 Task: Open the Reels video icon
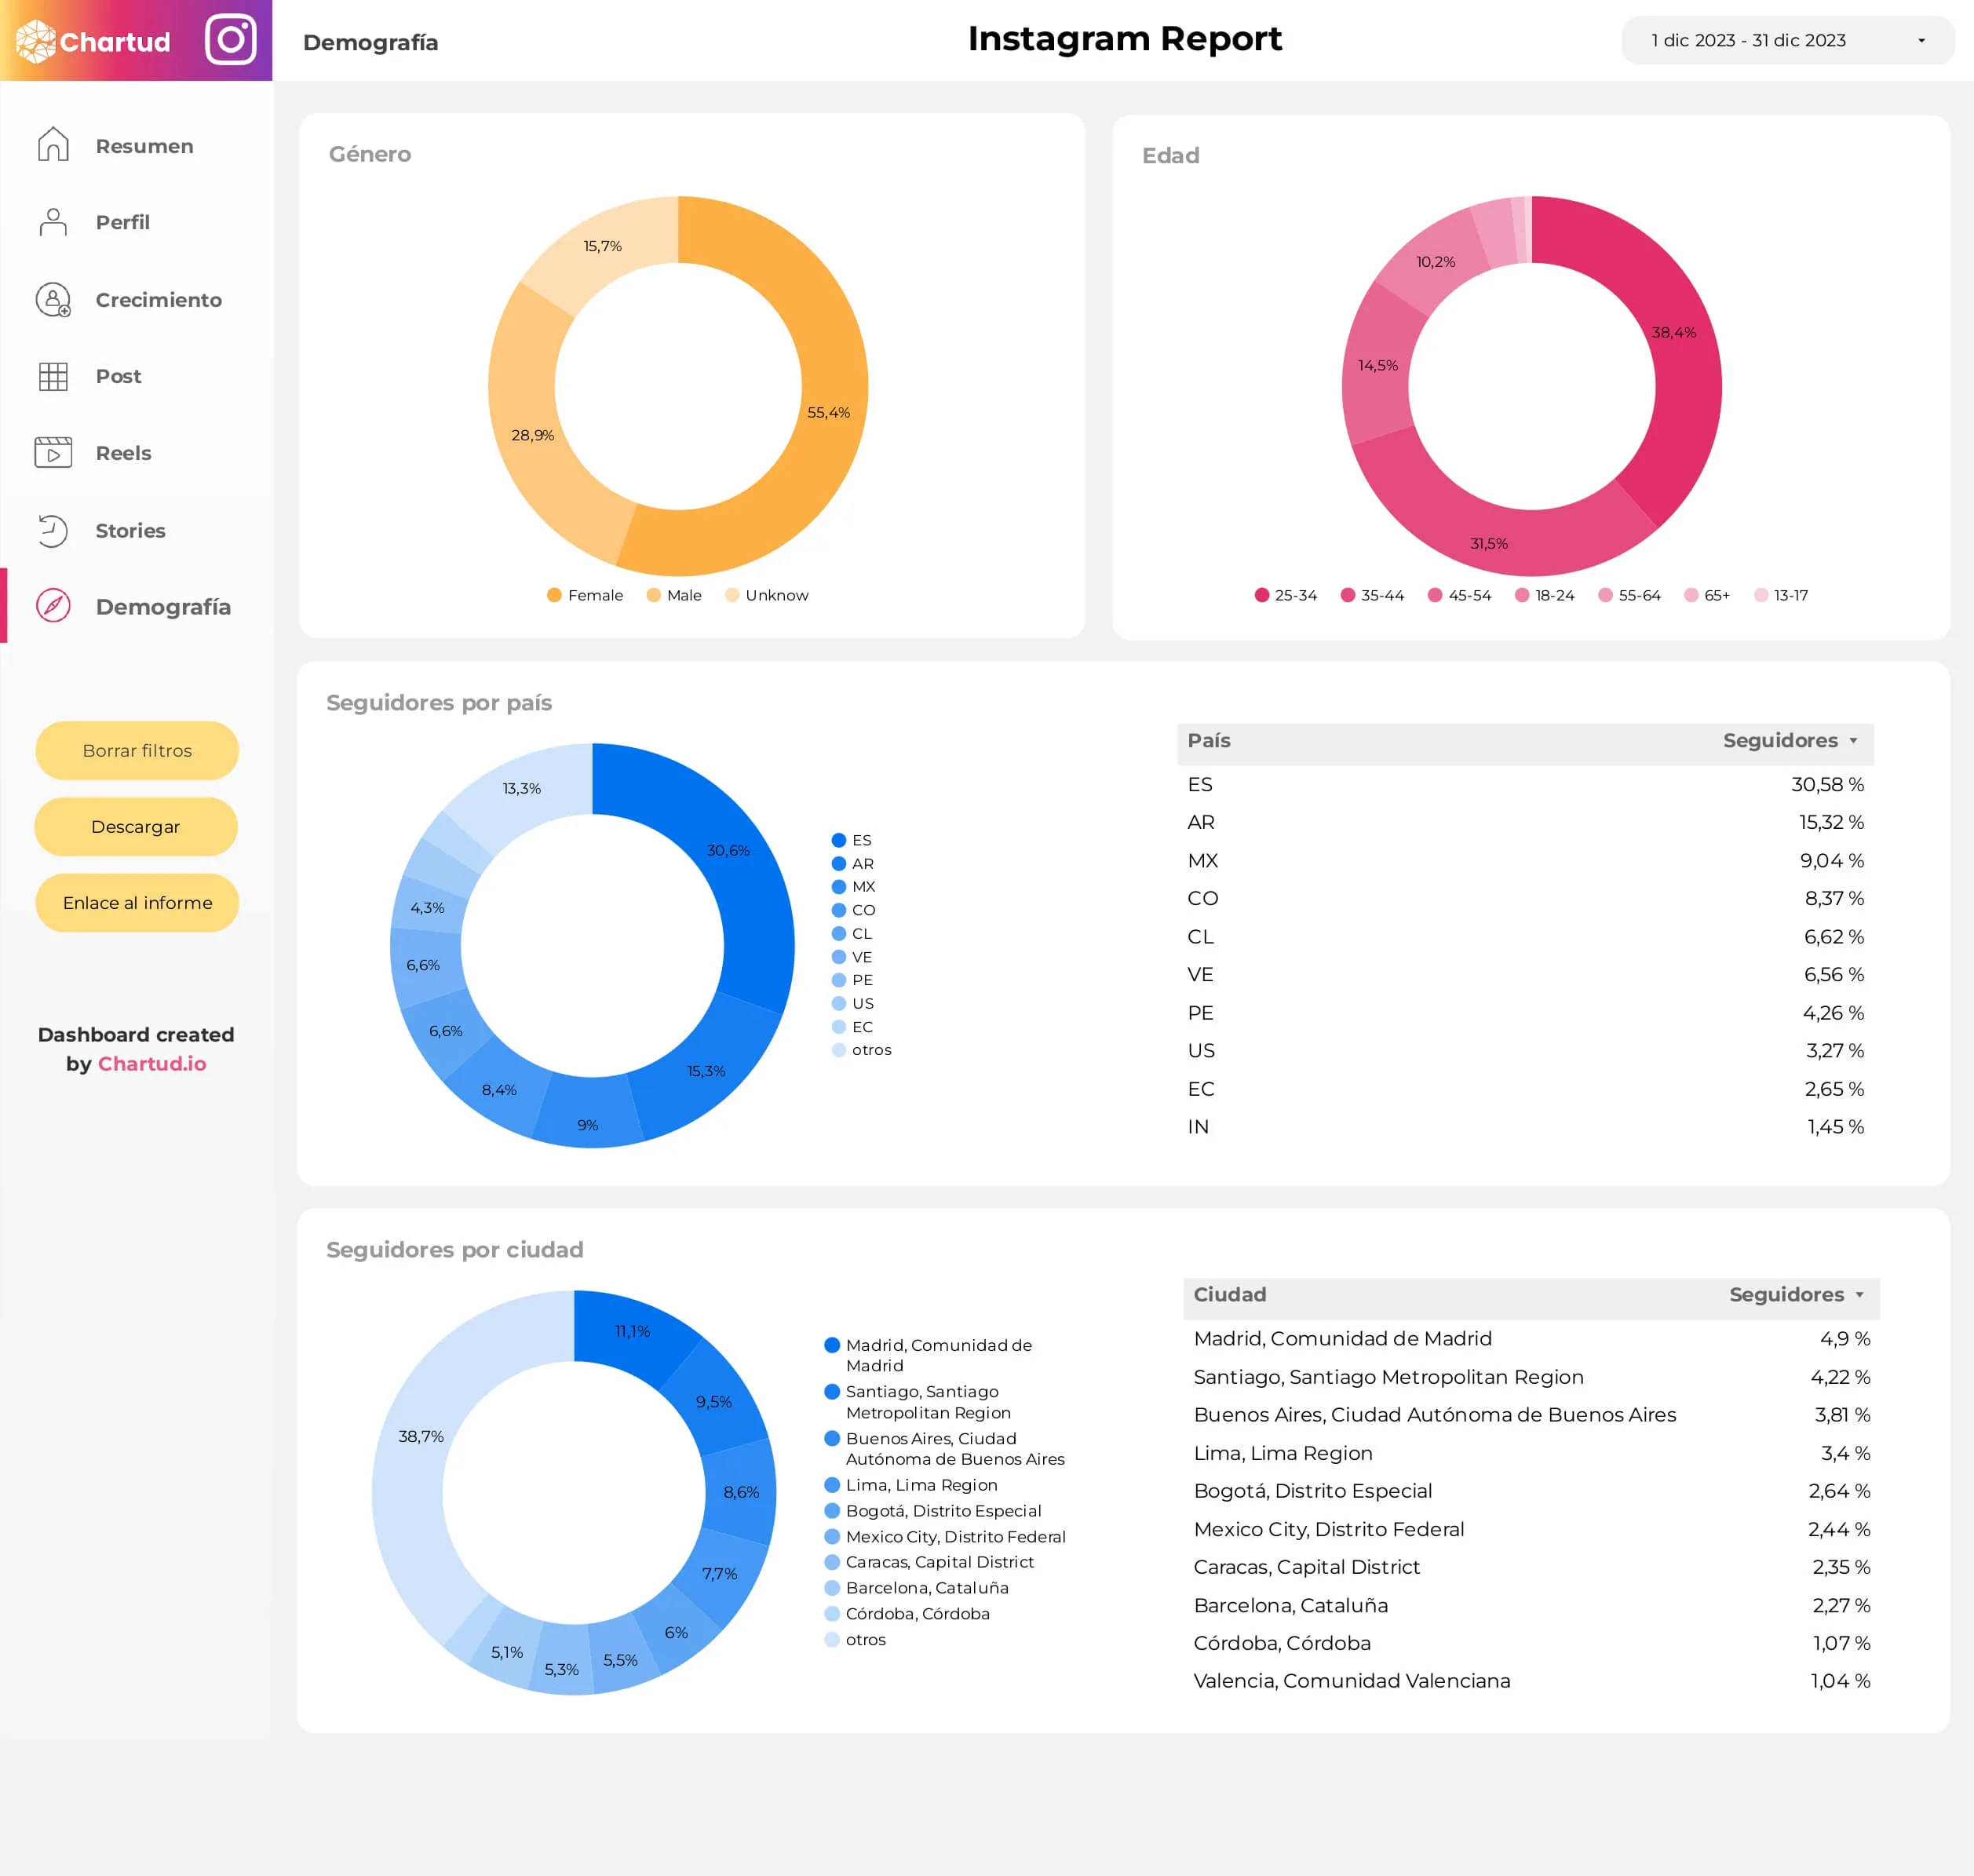coord(53,453)
